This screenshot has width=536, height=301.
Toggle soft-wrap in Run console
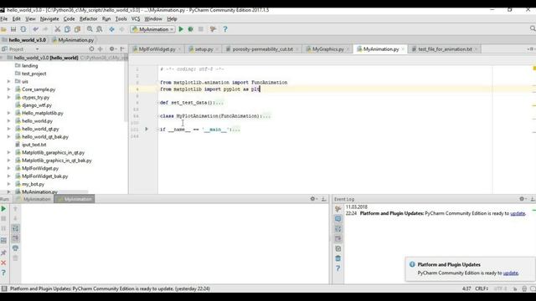[x=15, y=228]
